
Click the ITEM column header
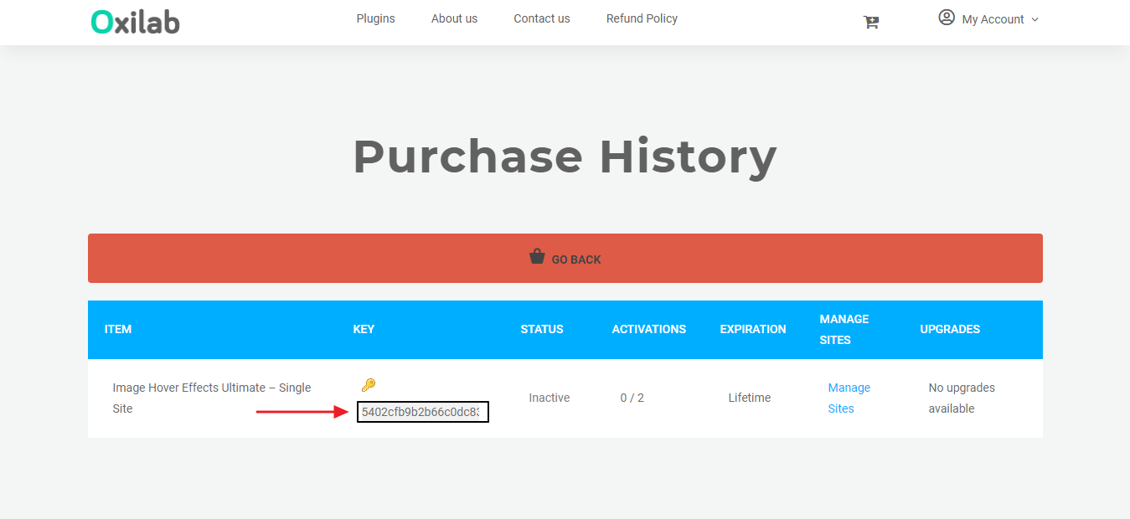point(118,329)
